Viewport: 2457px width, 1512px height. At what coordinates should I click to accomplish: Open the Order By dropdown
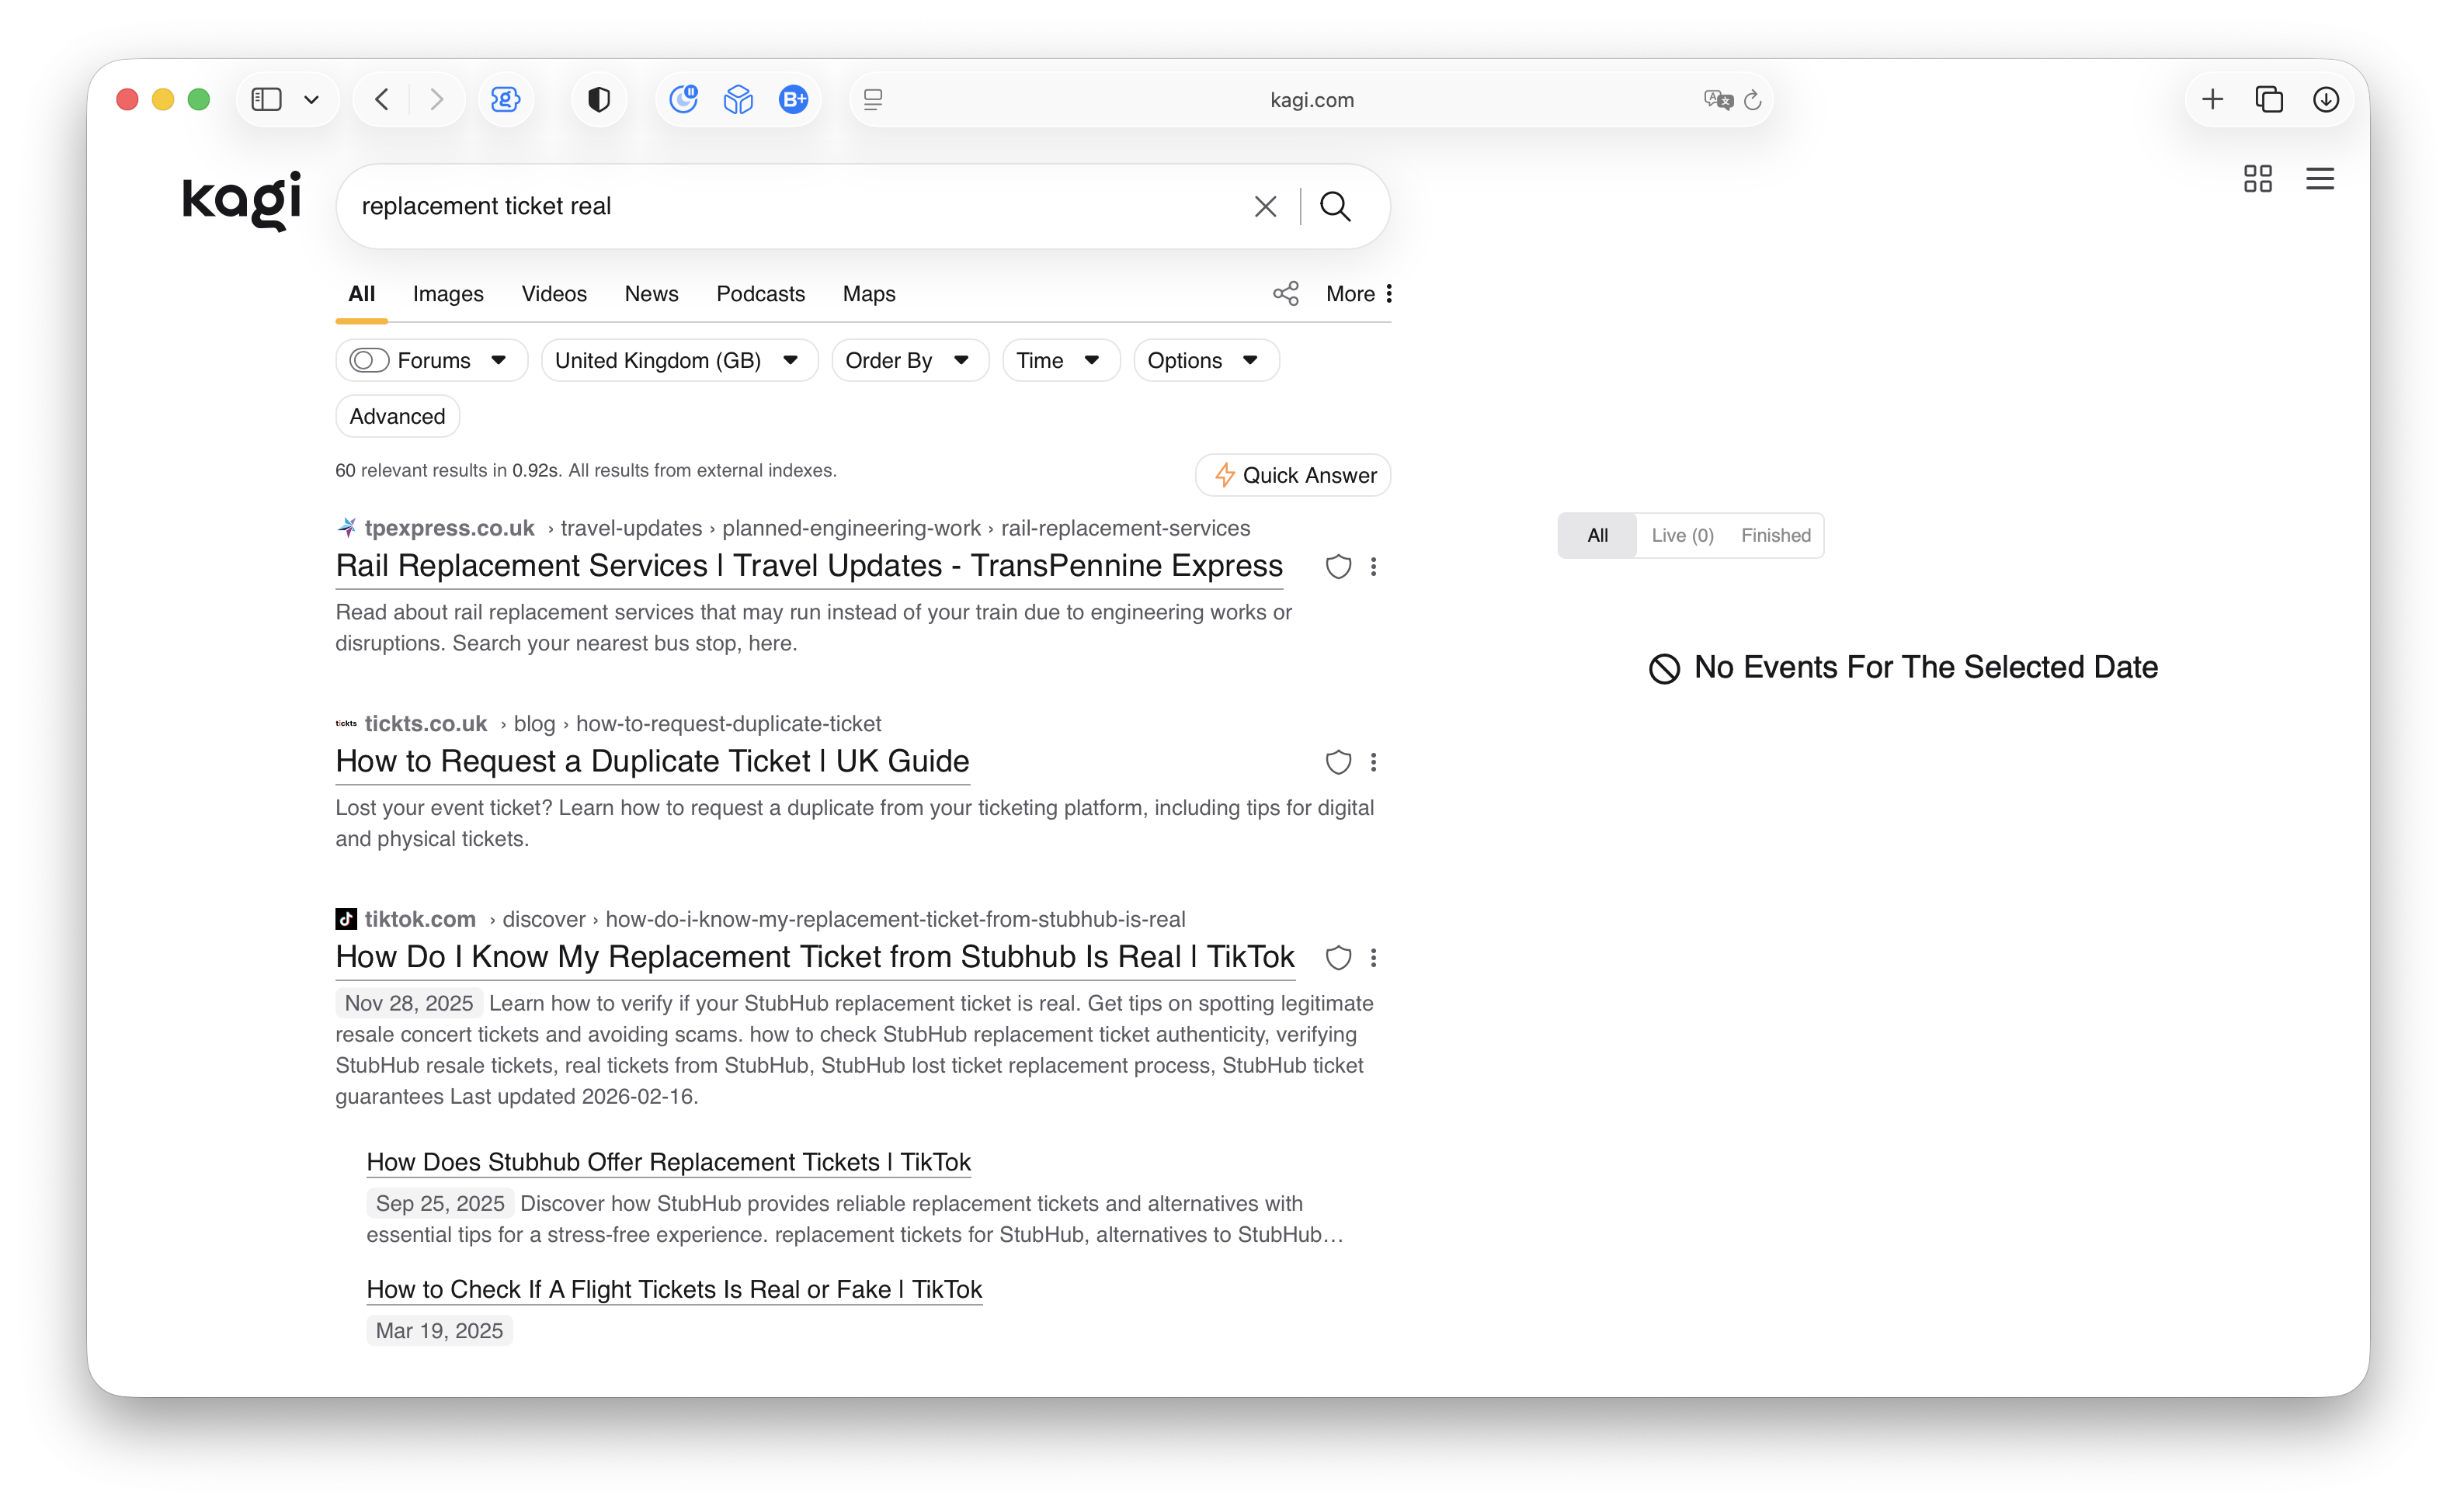[909, 360]
